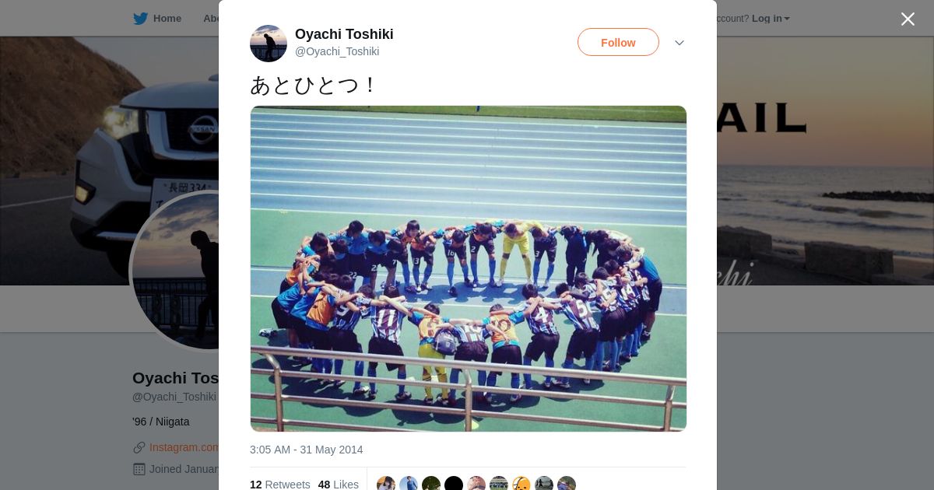Click the @Oyachi_Toshiki handle in tweet
934x490 pixels.
point(337,51)
